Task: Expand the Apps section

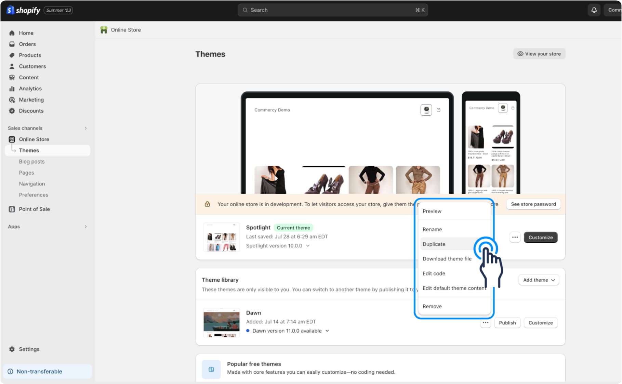Action: (x=85, y=227)
